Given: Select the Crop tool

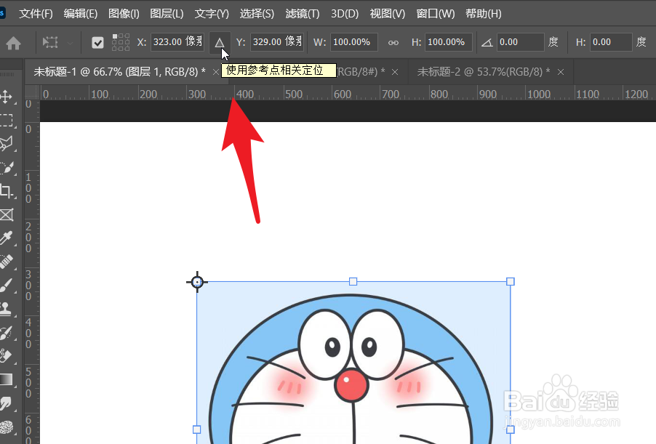Looking at the screenshot, I should 7,192.
